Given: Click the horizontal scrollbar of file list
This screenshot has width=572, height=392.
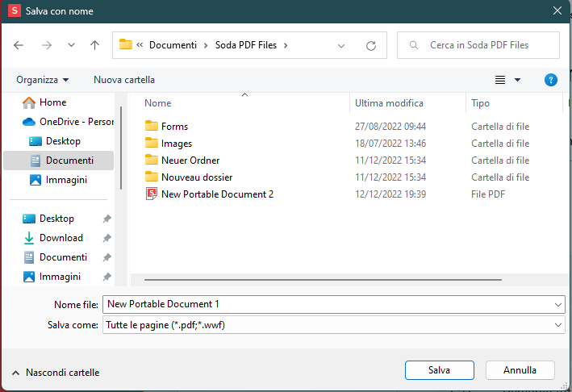Looking at the screenshot, I should pos(323,280).
